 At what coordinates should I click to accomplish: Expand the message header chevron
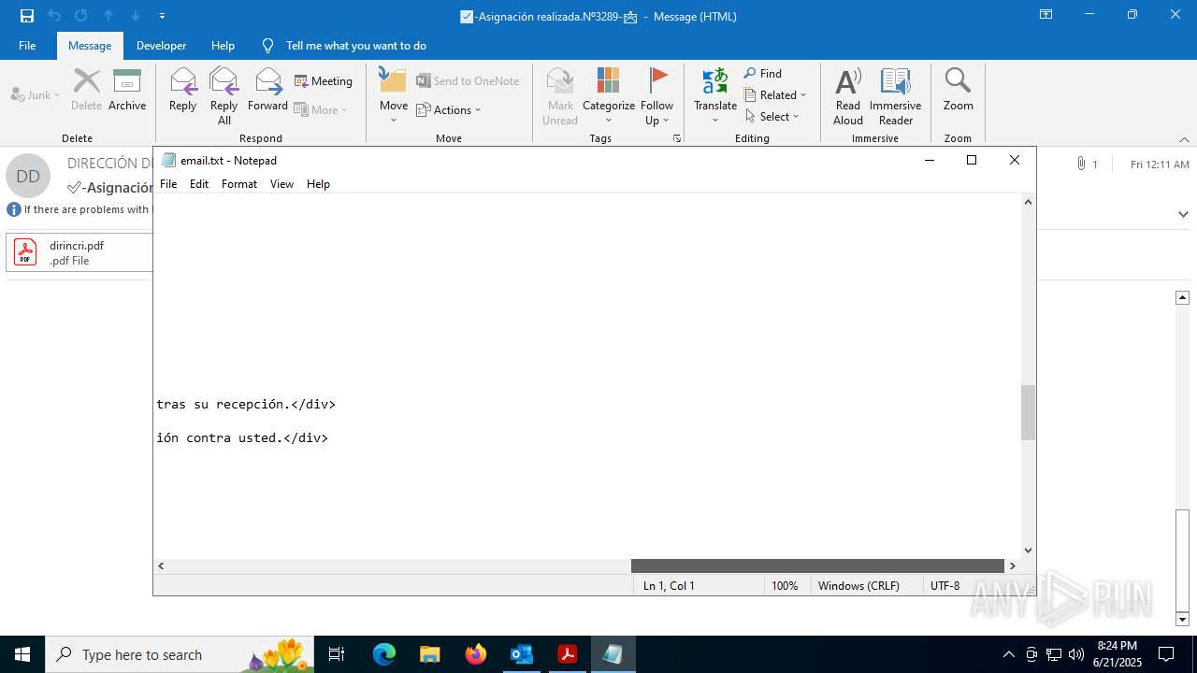pyautogui.click(x=1183, y=214)
